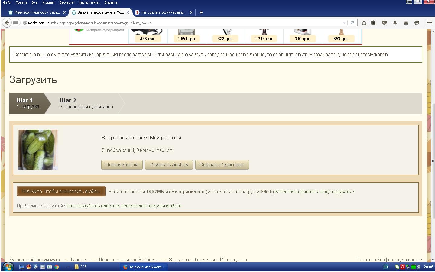Screen dimensions: 435x272
Task: Reload the page with the refresh icon
Action: (x=352, y=23)
